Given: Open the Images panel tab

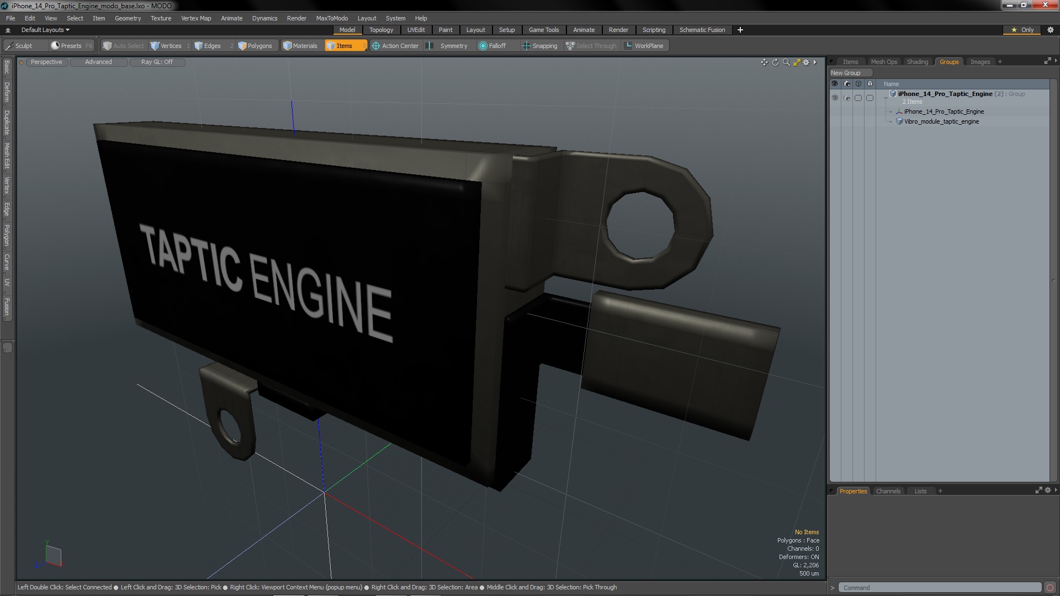Looking at the screenshot, I should (980, 62).
